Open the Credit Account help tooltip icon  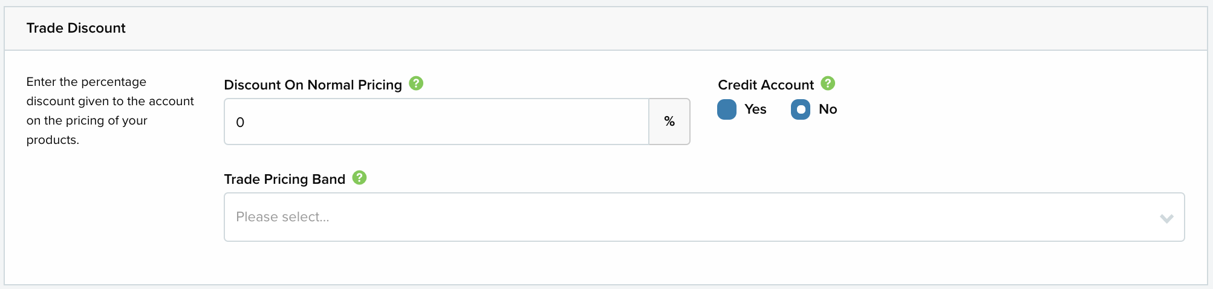pos(828,83)
